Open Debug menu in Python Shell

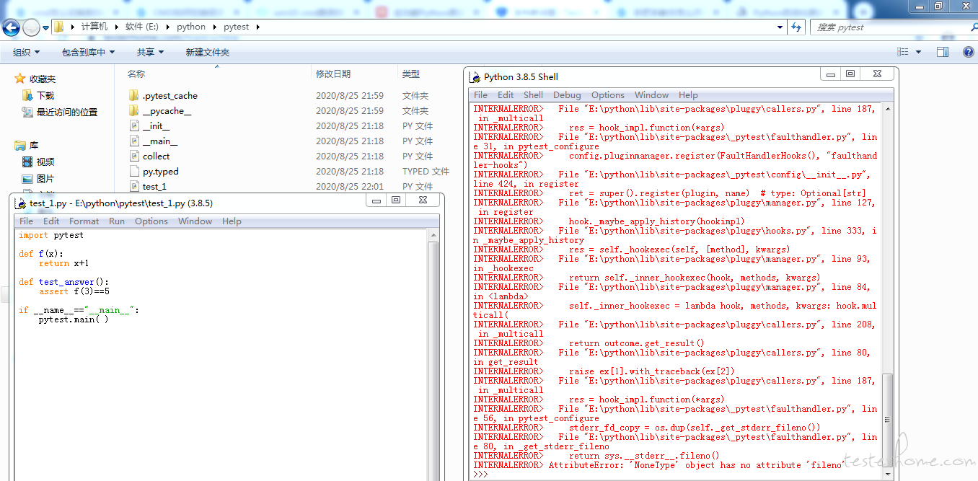[567, 94]
